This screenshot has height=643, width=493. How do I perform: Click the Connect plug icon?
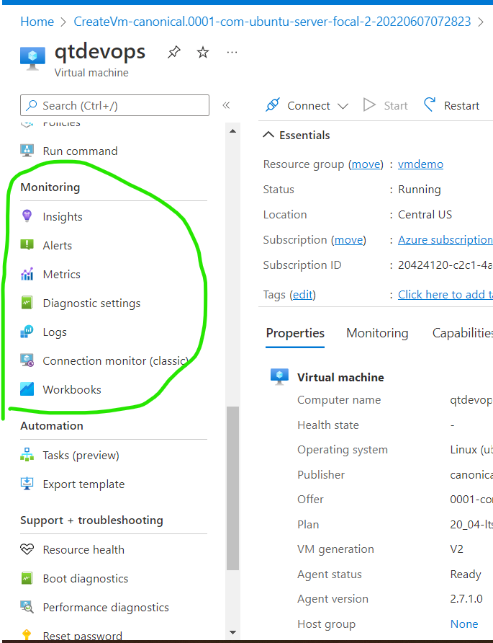pyautogui.click(x=273, y=105)
